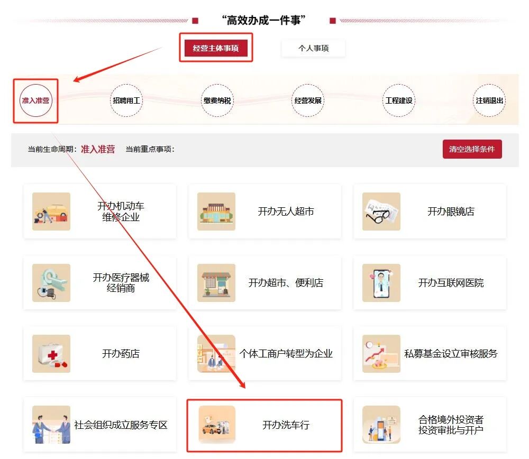Select the 开办药店 first-aid kit icon
The height and width of the screenshot is (459, 529).
tap(51, 354)
